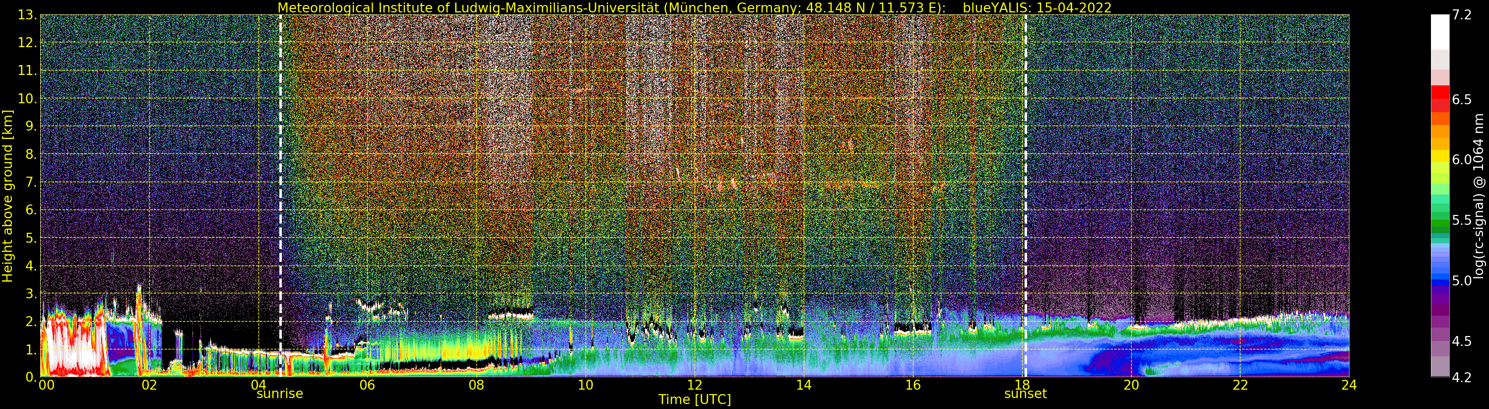Click the '4.2' colorbar value
The width and height of the screenshot is (1489, 409).
tap(1462, 377)
